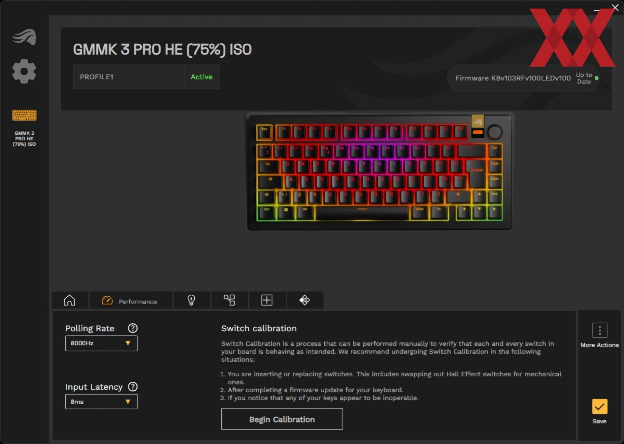Open the home tab icon
The width and height of the screenshot is (624, 444).
pyautogui.click(x=70, y=300)
